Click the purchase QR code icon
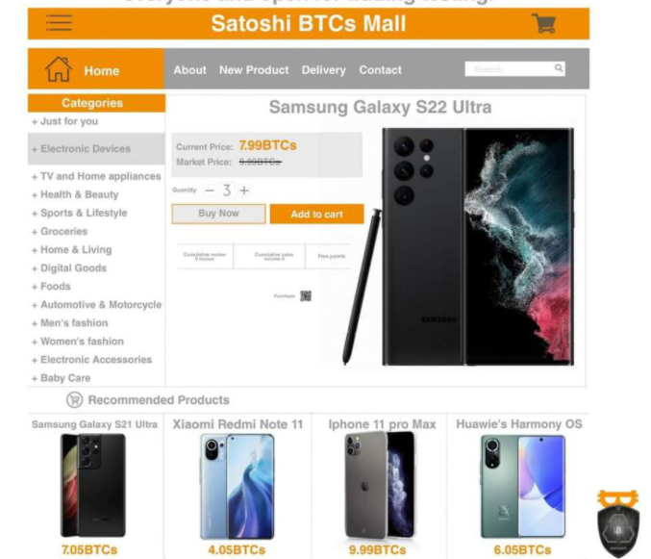 click(x=306, y=295)
